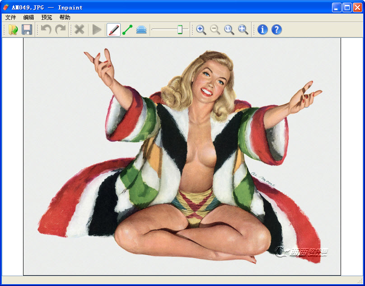Minimize the Inpaint window
The width and height of the screenshot is (365, 286).
tap(337, 7)
